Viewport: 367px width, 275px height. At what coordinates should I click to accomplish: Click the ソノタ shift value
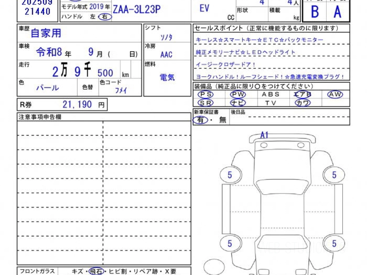coord(166,37)
